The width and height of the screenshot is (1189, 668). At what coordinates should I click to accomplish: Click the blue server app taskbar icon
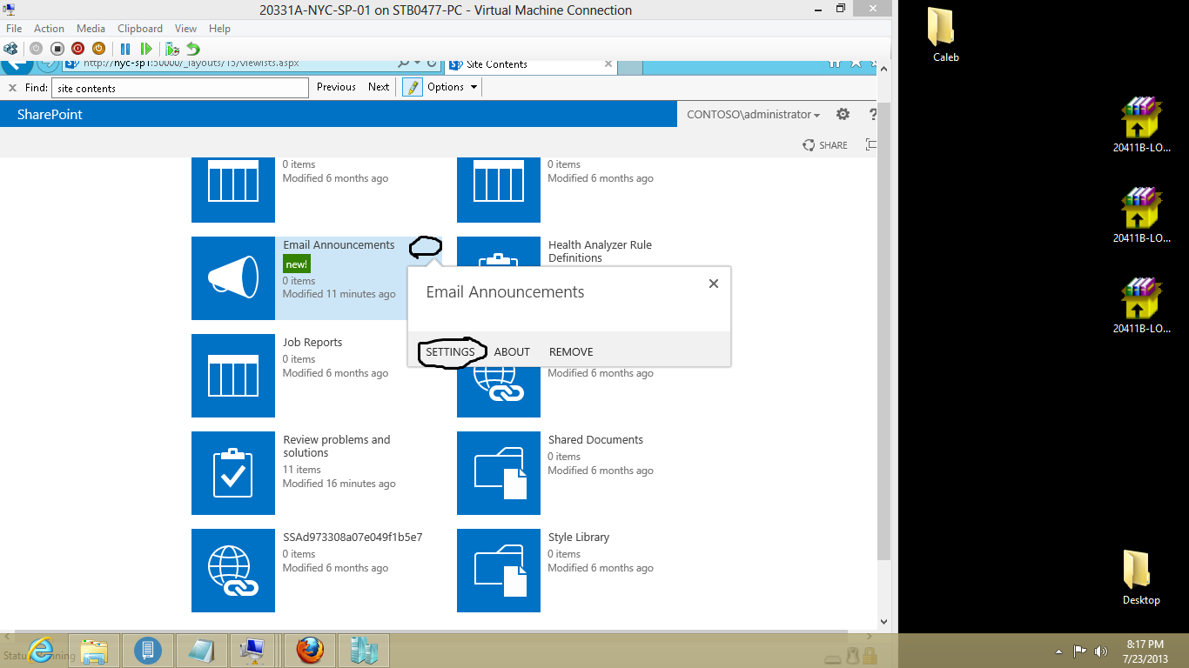click(147, 650)
